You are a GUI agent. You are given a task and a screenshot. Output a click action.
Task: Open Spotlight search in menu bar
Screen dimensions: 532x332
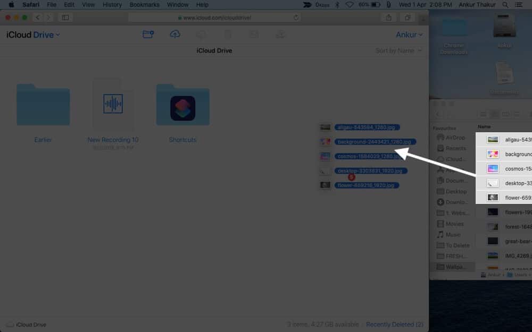pos(505,5)
